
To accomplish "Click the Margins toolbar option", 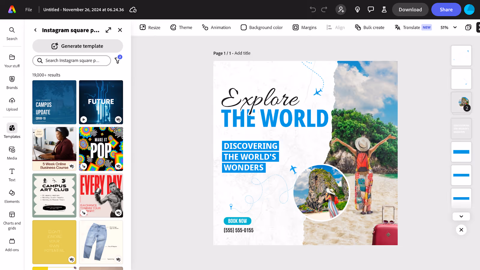I will point(304,28).
